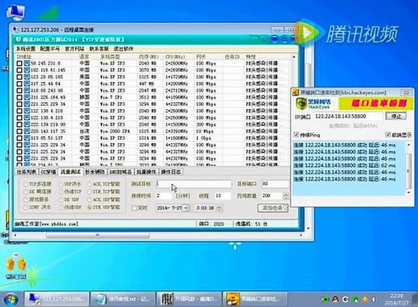Click the computer icon of host 58.245.231.8

click(x=27, y=63)
